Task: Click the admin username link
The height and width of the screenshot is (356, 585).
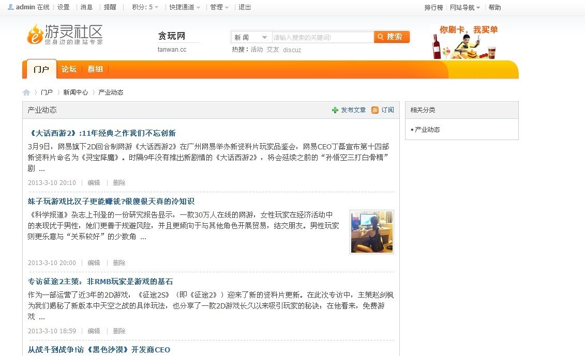Action: (25, 7)
